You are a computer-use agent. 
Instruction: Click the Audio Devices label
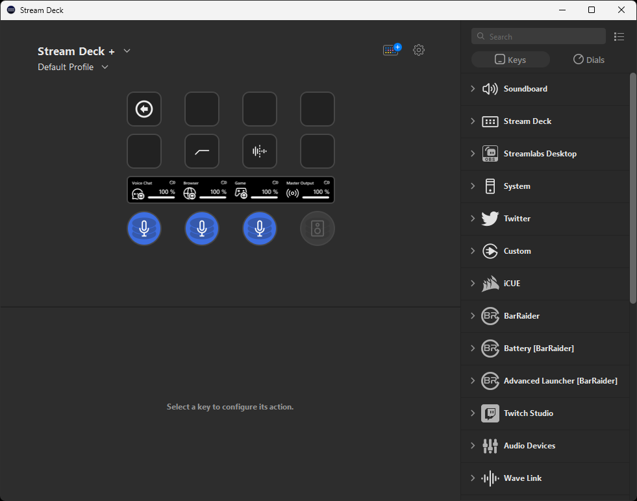click(529, 446)
